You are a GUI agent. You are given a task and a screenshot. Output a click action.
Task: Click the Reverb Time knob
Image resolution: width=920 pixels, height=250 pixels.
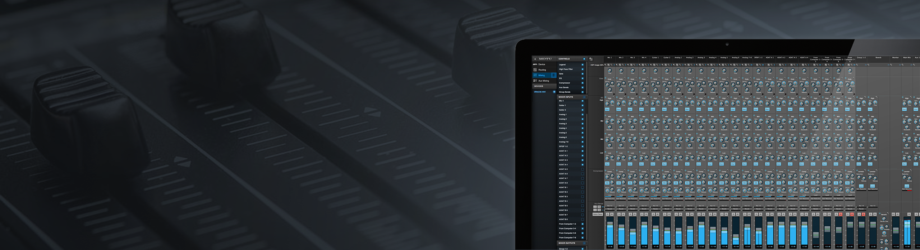click(884, 218)
